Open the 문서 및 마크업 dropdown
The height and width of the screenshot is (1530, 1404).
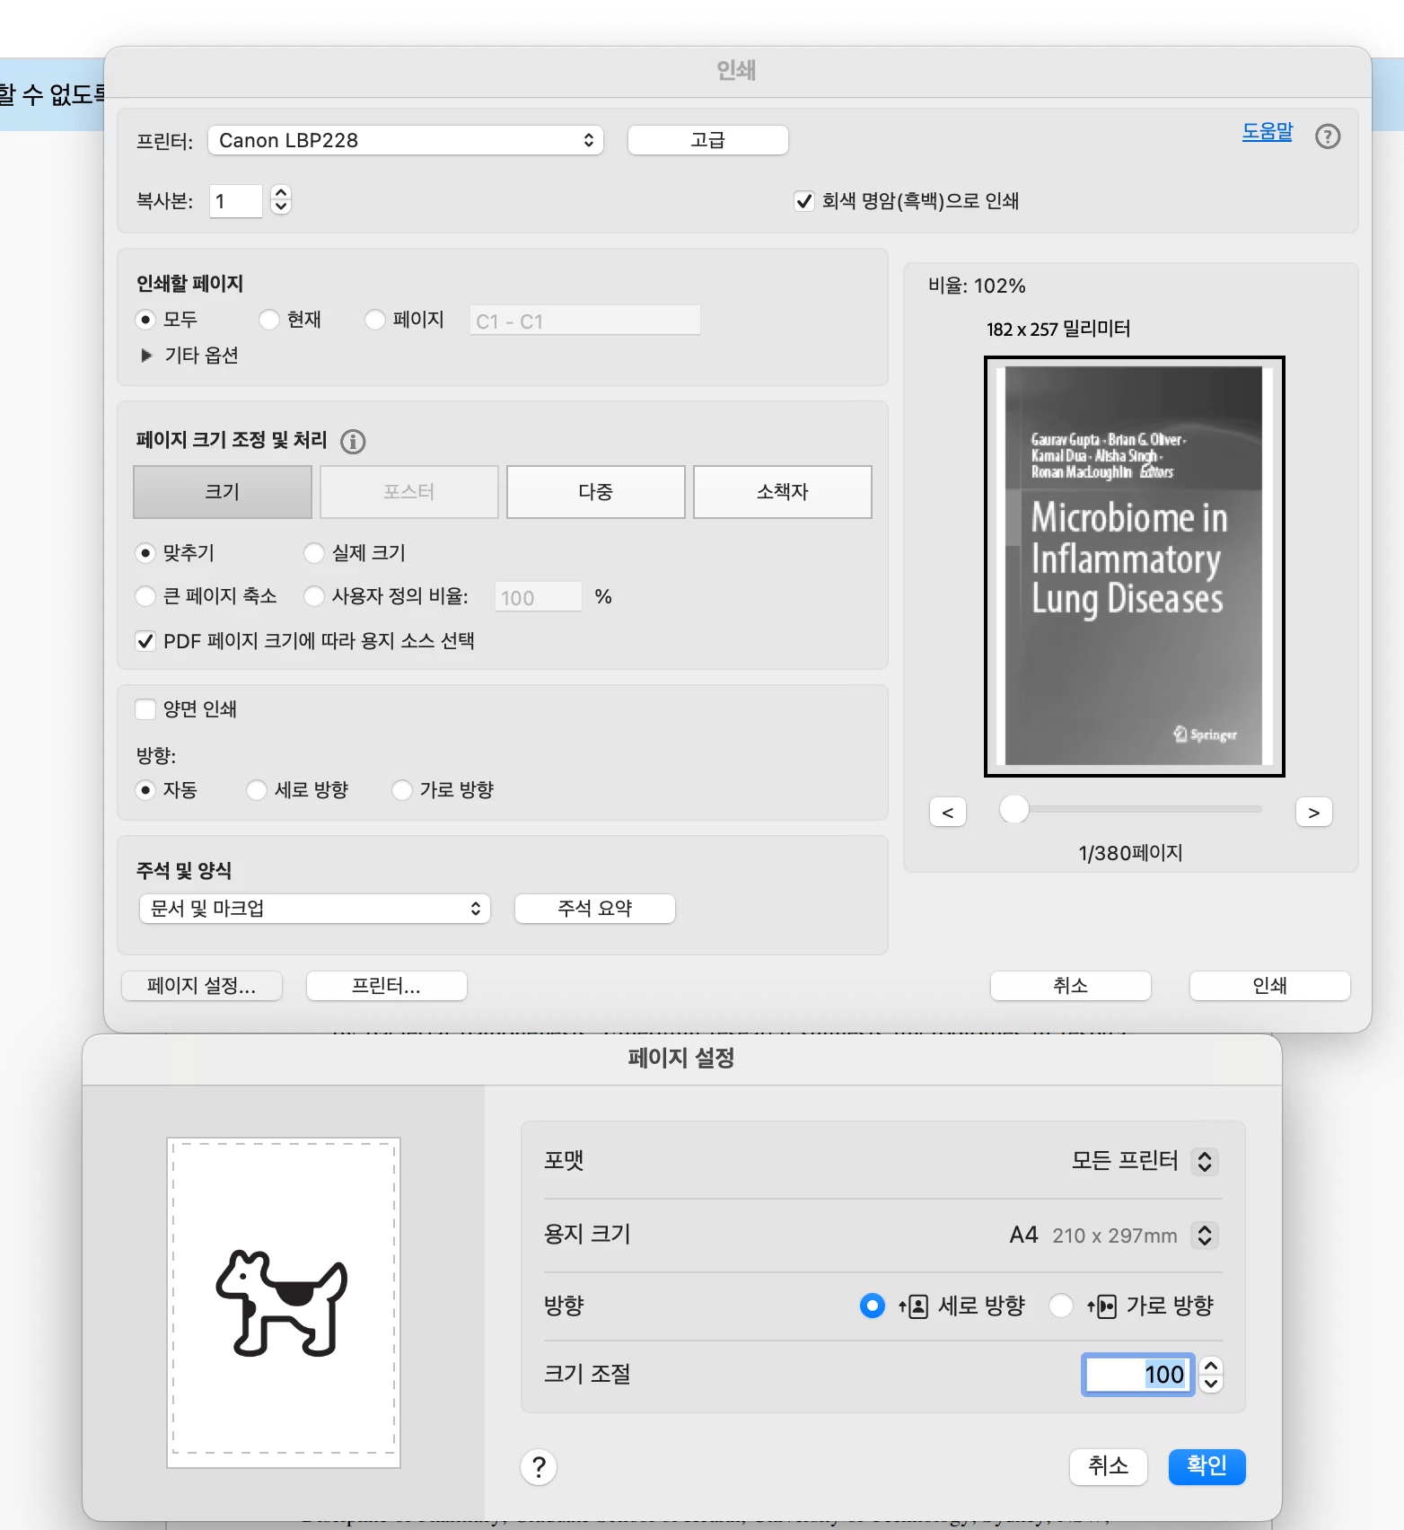click(x=315, y=909)
